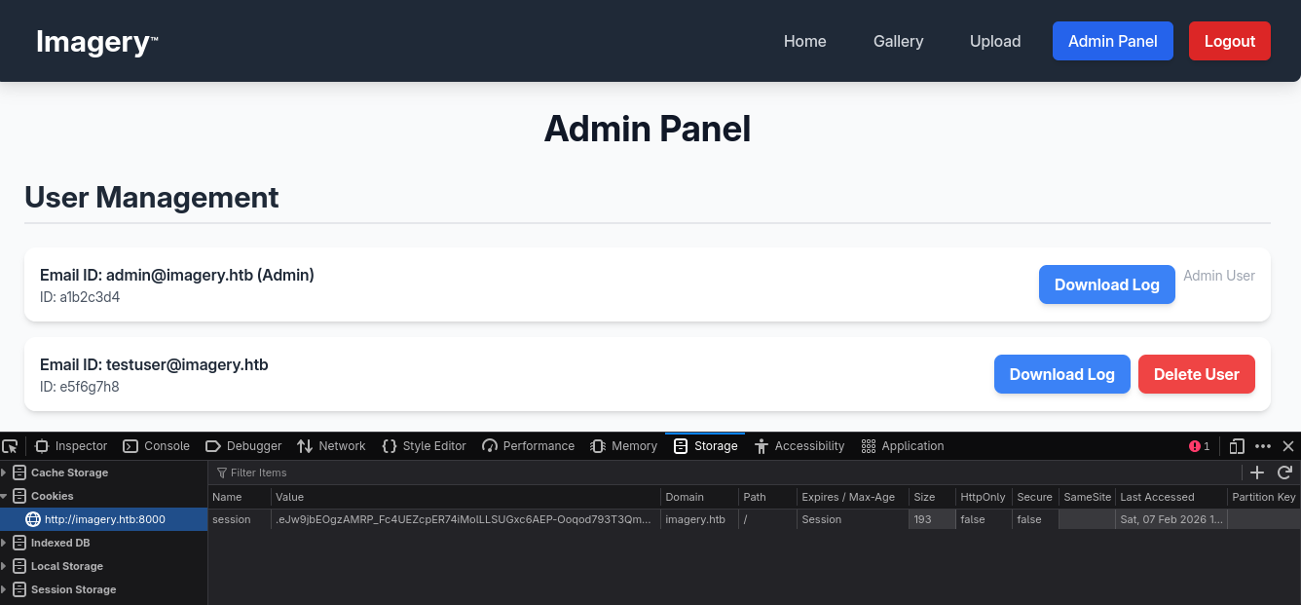Delete the testuser account

click(1197, 373)
